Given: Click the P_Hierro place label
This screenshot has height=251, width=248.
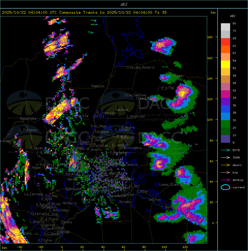Looking at the screenshot, I should click(94, 150).
